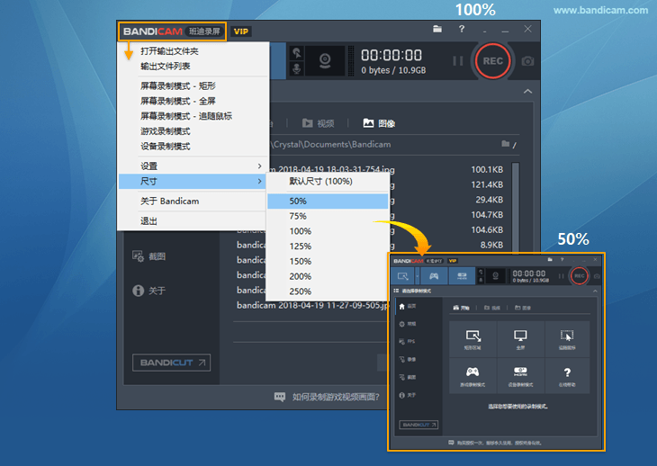The height and width of the screenshot is (466, 657).
Task: Click the pause button in the large window
Action: [x=458, y=61]
